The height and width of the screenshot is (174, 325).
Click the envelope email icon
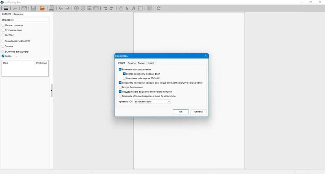(24, 8)
